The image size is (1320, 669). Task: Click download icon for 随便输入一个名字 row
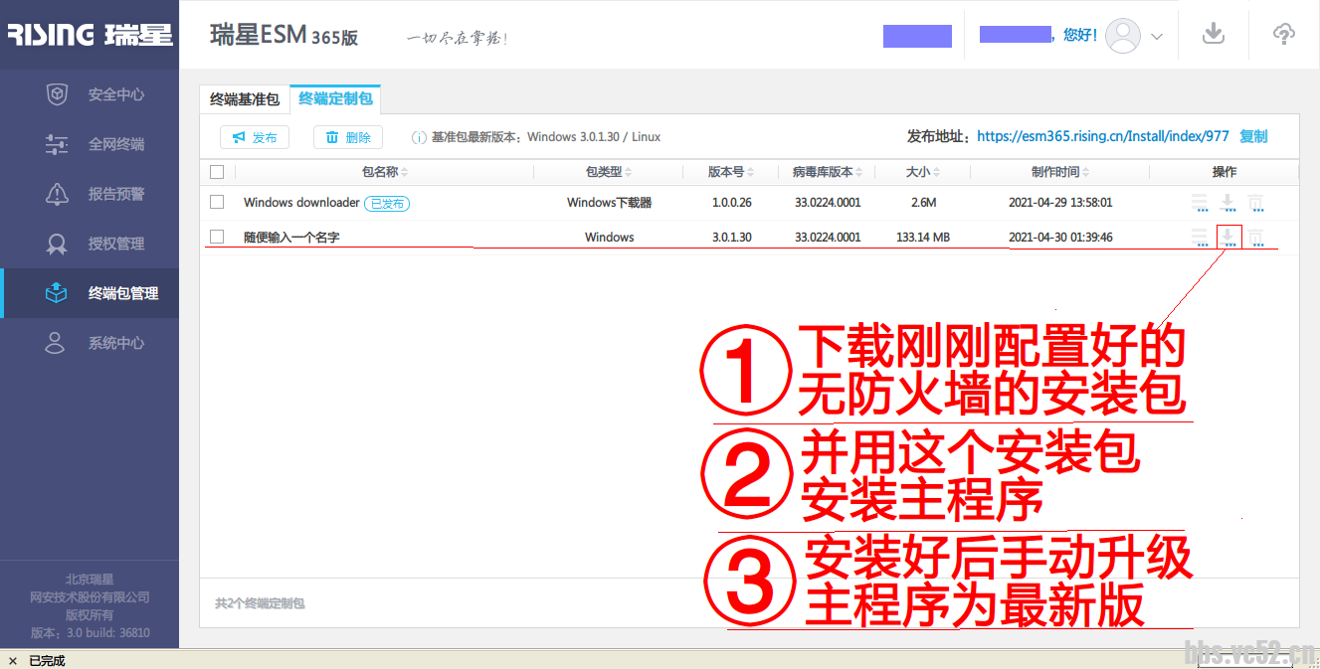(1228, 238)
